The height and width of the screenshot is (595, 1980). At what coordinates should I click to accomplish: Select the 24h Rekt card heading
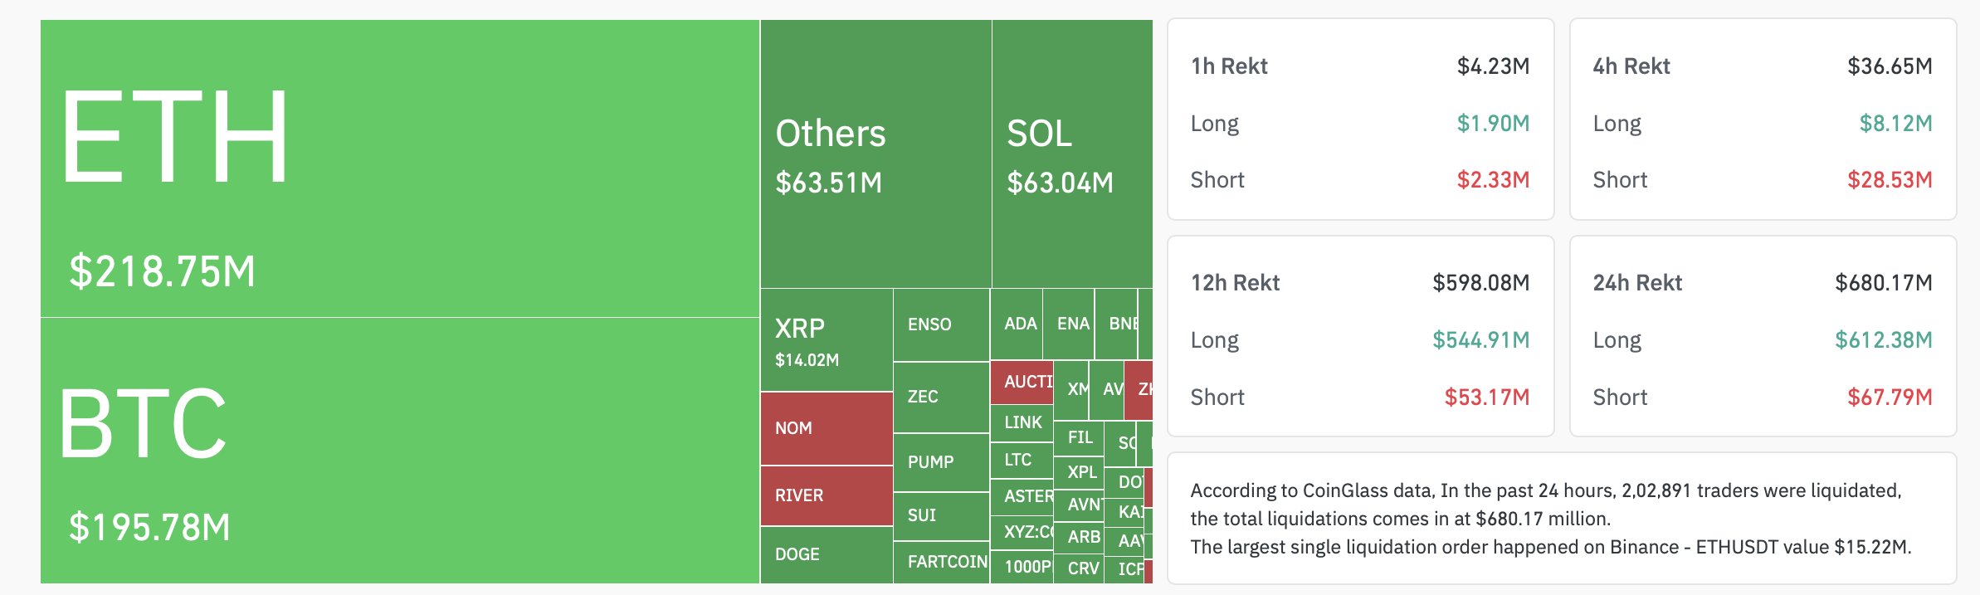coord(1637,283)
